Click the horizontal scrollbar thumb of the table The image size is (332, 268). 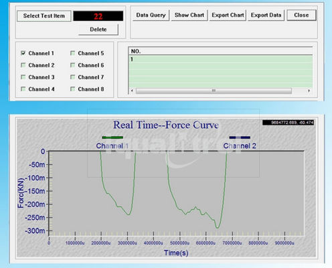coord(214,90)
